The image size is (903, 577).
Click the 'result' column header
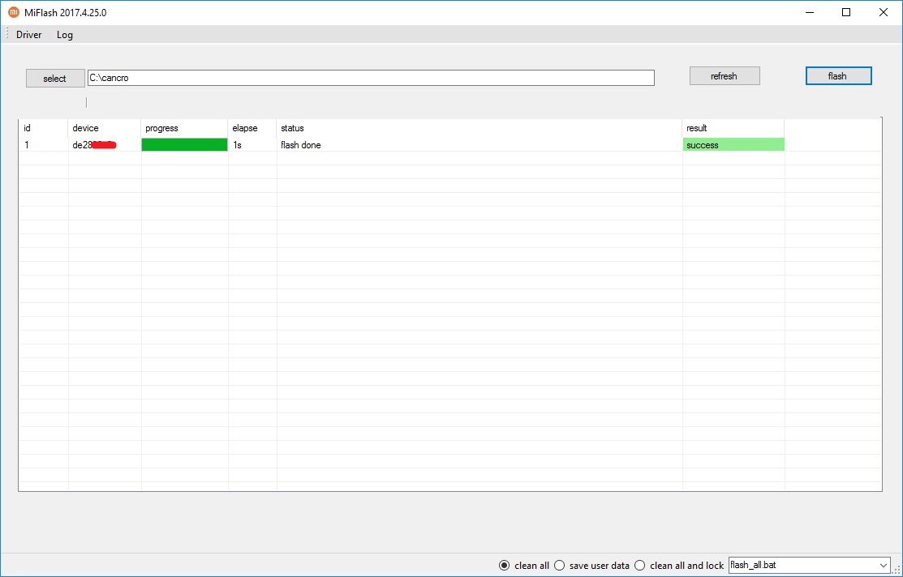[733, 128]
